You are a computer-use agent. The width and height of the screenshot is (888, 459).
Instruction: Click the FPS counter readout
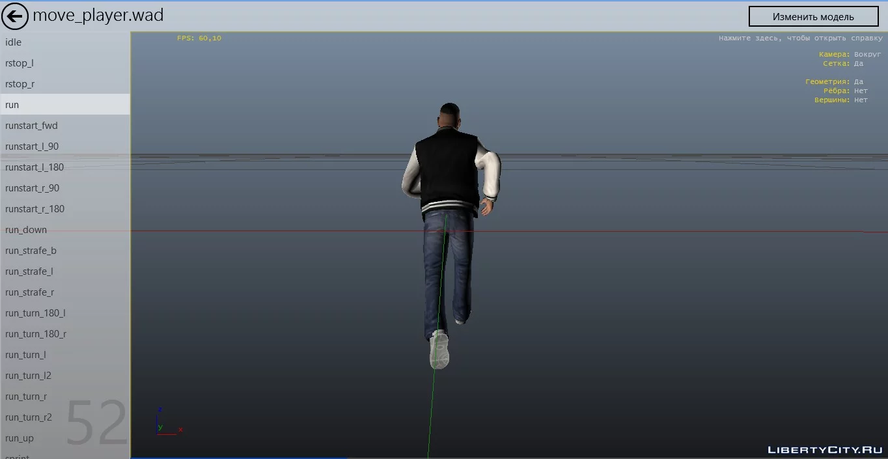tap(199, 38)
